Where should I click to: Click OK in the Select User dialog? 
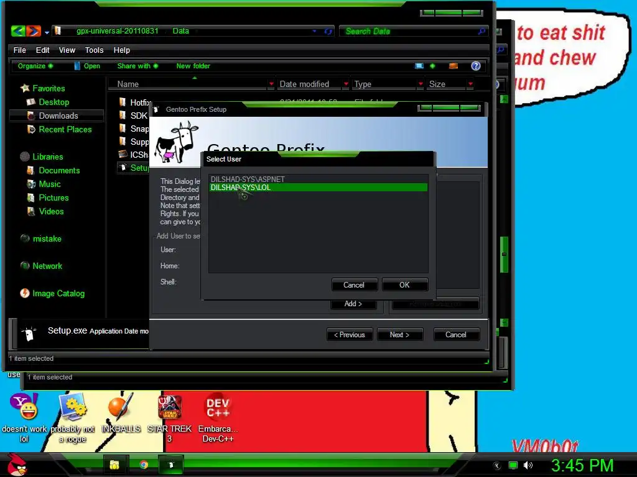click(x=404, y=284)
